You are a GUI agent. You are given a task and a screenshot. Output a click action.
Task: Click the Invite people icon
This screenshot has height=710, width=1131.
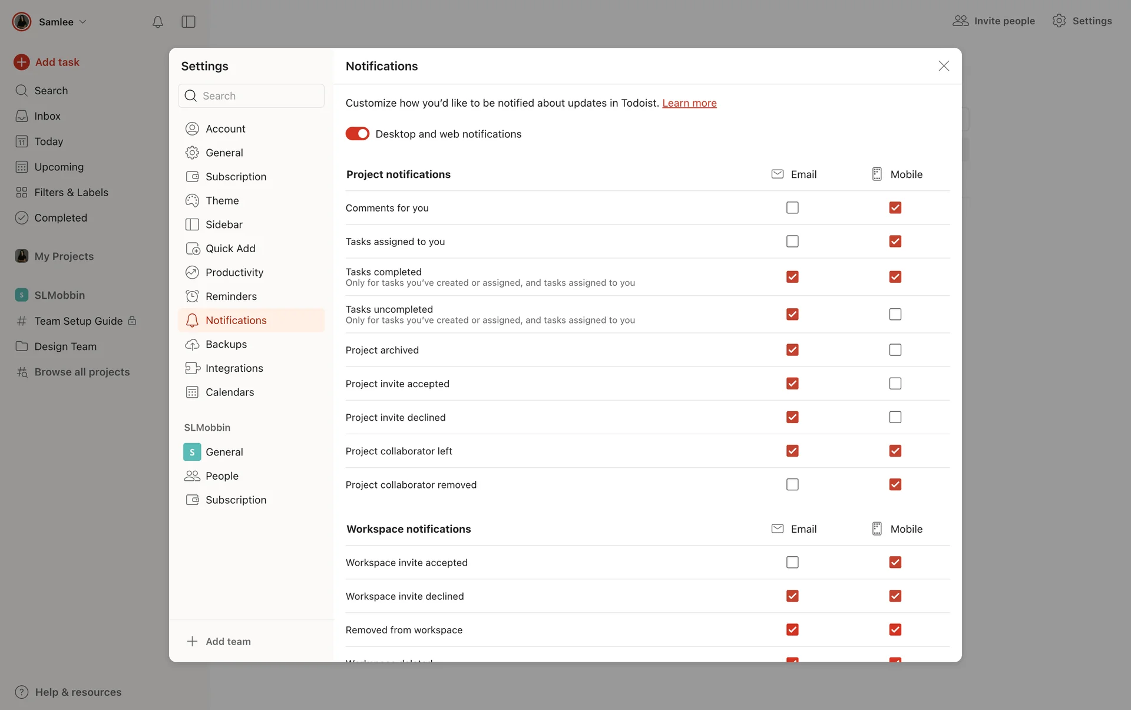(960, 21)
